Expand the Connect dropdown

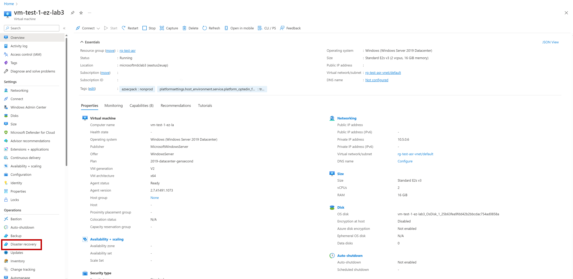coord(98,28)
